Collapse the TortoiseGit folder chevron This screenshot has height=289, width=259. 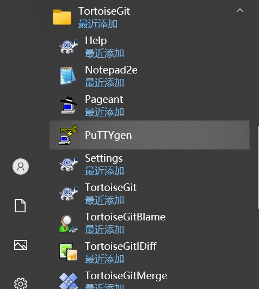pos(240,10)
